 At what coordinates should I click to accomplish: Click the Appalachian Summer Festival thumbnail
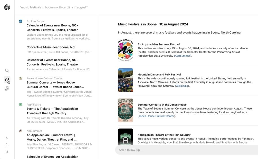126,50
